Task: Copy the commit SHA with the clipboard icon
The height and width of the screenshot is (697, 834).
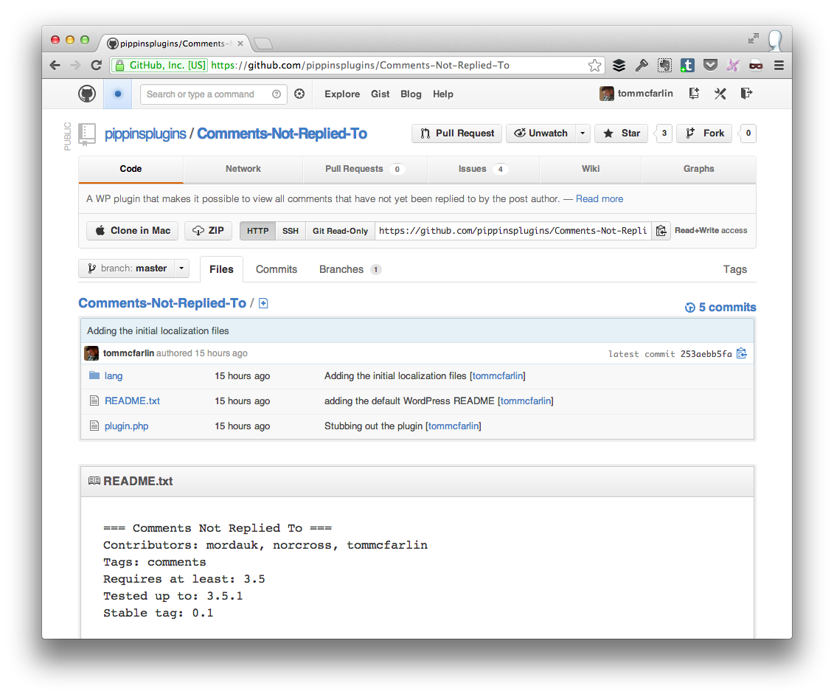Action: [742, 353]
